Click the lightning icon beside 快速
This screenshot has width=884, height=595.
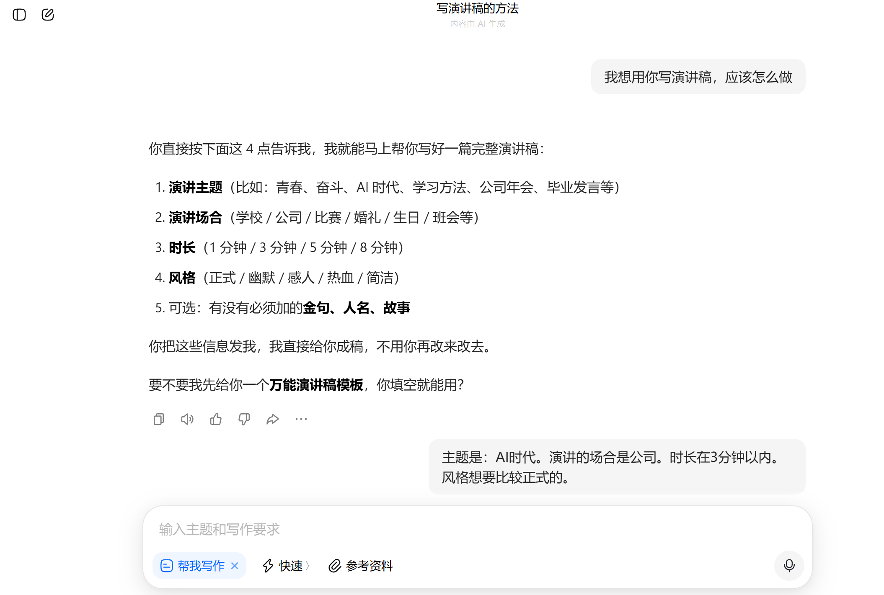268,566
